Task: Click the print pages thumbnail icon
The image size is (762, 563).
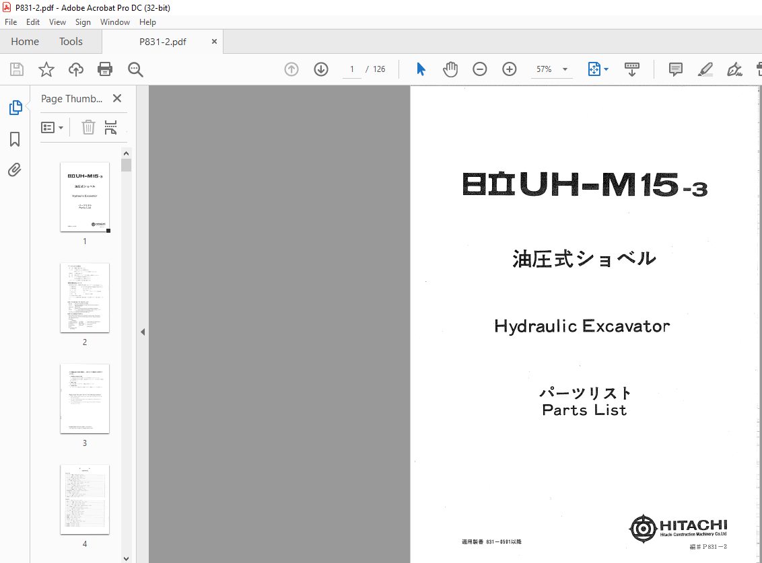Action: pyautogui.click(x=111, y=127)
